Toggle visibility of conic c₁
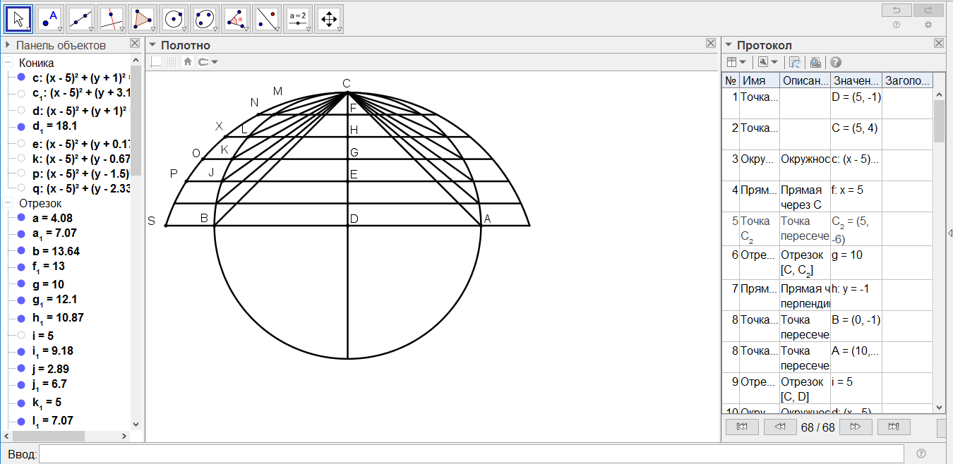Screen dimensions: 953x464 click(21, 93)
